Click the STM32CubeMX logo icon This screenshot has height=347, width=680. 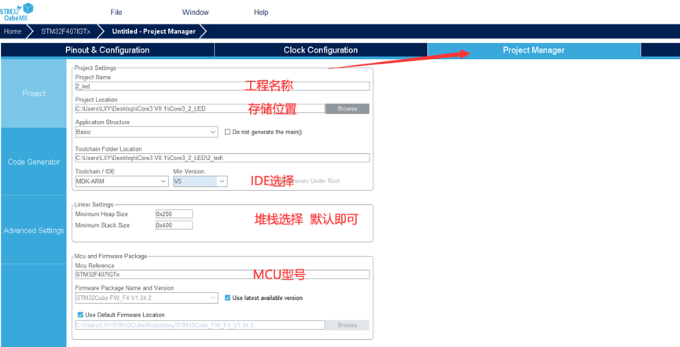click(x=17, y=12)
